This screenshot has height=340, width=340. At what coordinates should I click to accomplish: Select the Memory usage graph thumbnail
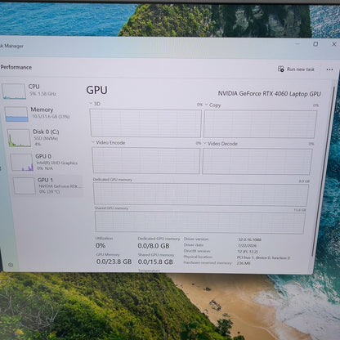click(16, 114)
